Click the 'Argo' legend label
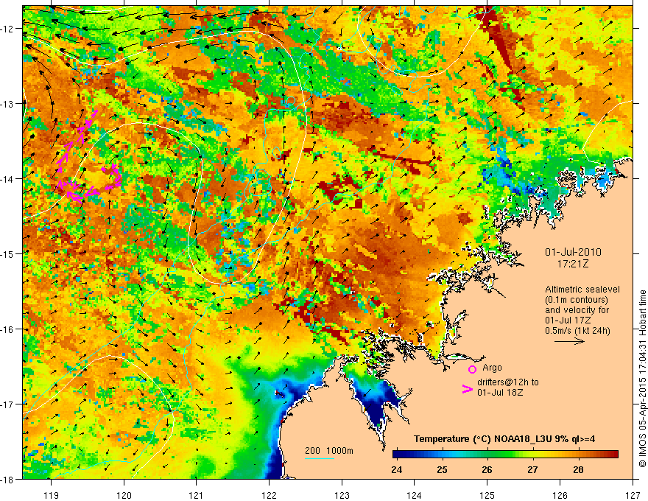This screenshot has height=501, width=648. (492, 368)
